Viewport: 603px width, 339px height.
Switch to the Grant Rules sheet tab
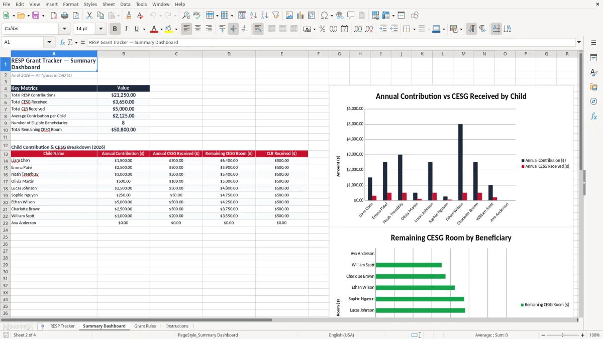[145, 326]
